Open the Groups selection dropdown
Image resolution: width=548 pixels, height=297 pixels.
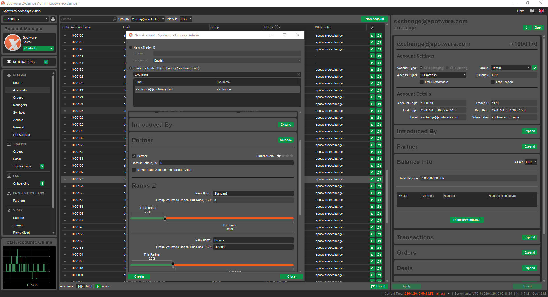pos(148,19)
